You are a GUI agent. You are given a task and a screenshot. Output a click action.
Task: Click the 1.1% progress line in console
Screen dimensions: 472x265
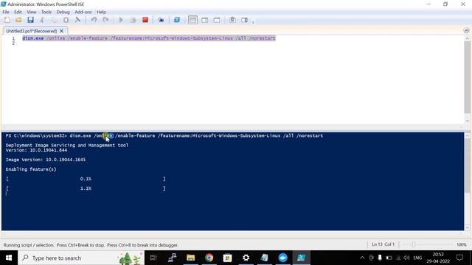tap(86, 188)
